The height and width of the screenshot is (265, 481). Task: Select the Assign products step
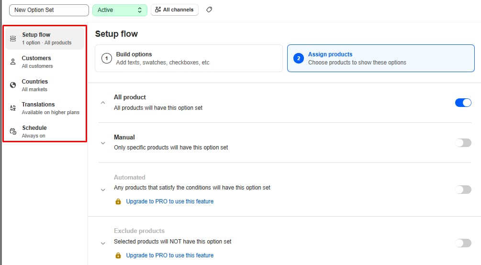[380, 58]
